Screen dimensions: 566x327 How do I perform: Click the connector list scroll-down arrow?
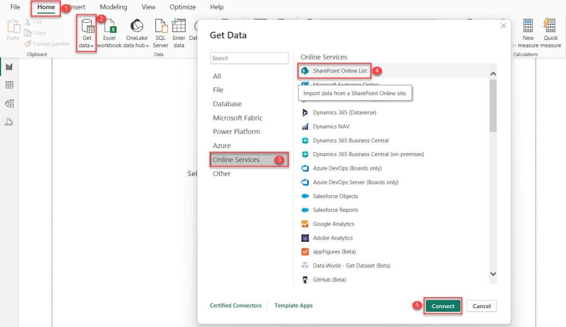point(493,274)
